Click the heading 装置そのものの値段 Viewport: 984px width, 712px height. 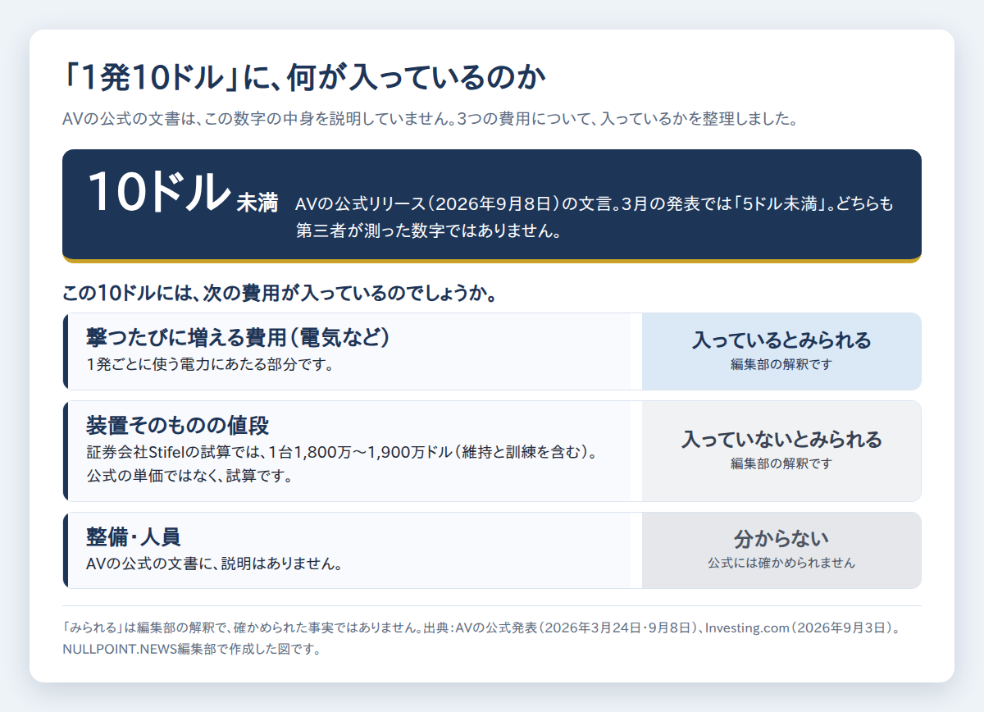pyautogui.click(x=178, y=426)
